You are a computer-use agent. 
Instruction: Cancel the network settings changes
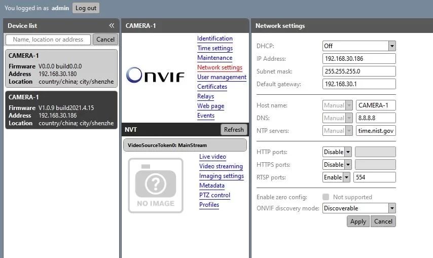(383, 222)
